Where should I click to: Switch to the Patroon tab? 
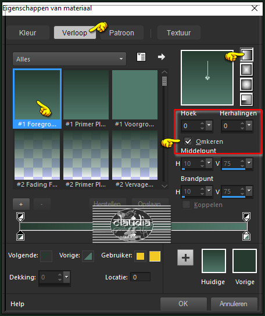coord(122,32)
